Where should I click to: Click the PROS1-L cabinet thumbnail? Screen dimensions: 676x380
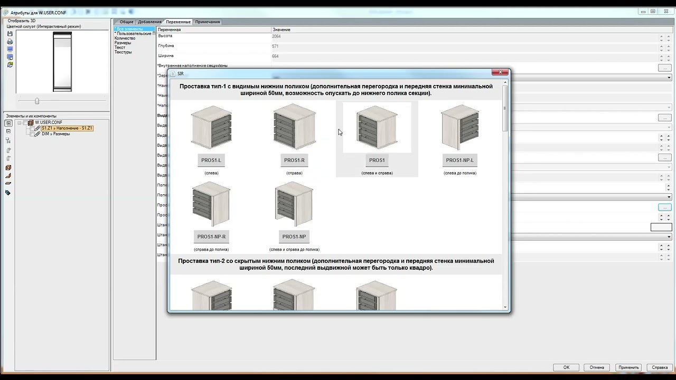click(x=211, y=127)
